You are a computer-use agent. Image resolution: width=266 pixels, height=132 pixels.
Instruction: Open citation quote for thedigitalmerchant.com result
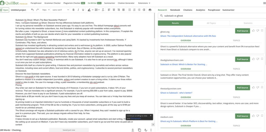click(262, 59)
